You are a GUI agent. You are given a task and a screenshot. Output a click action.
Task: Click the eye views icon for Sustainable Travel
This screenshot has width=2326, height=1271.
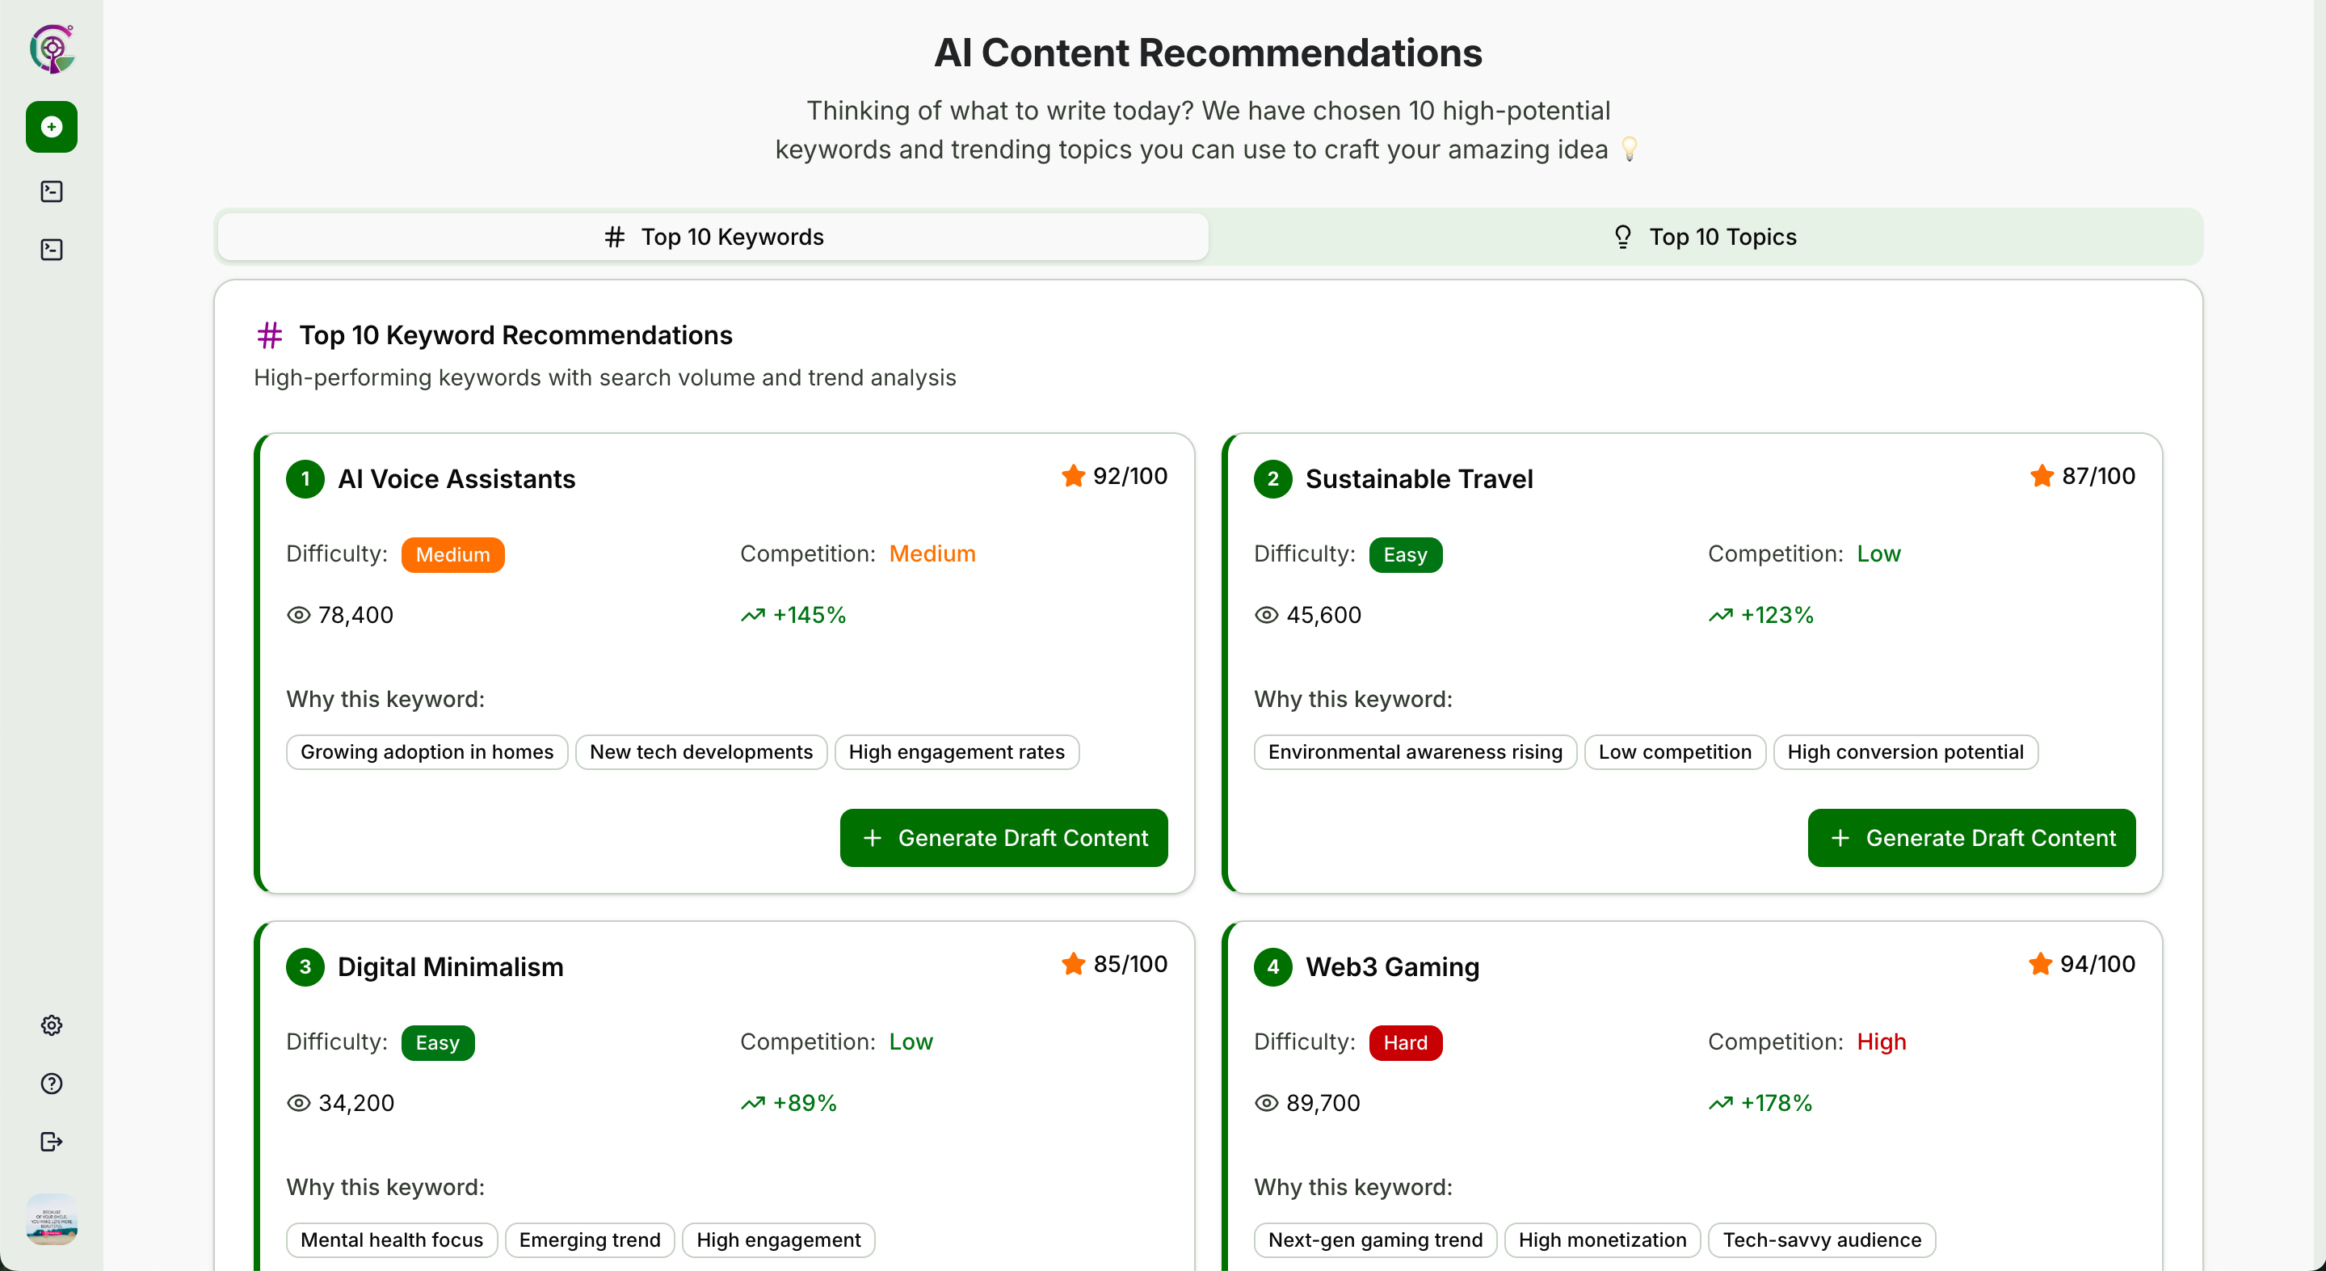pyautogui.click(x=1267, y=615)
